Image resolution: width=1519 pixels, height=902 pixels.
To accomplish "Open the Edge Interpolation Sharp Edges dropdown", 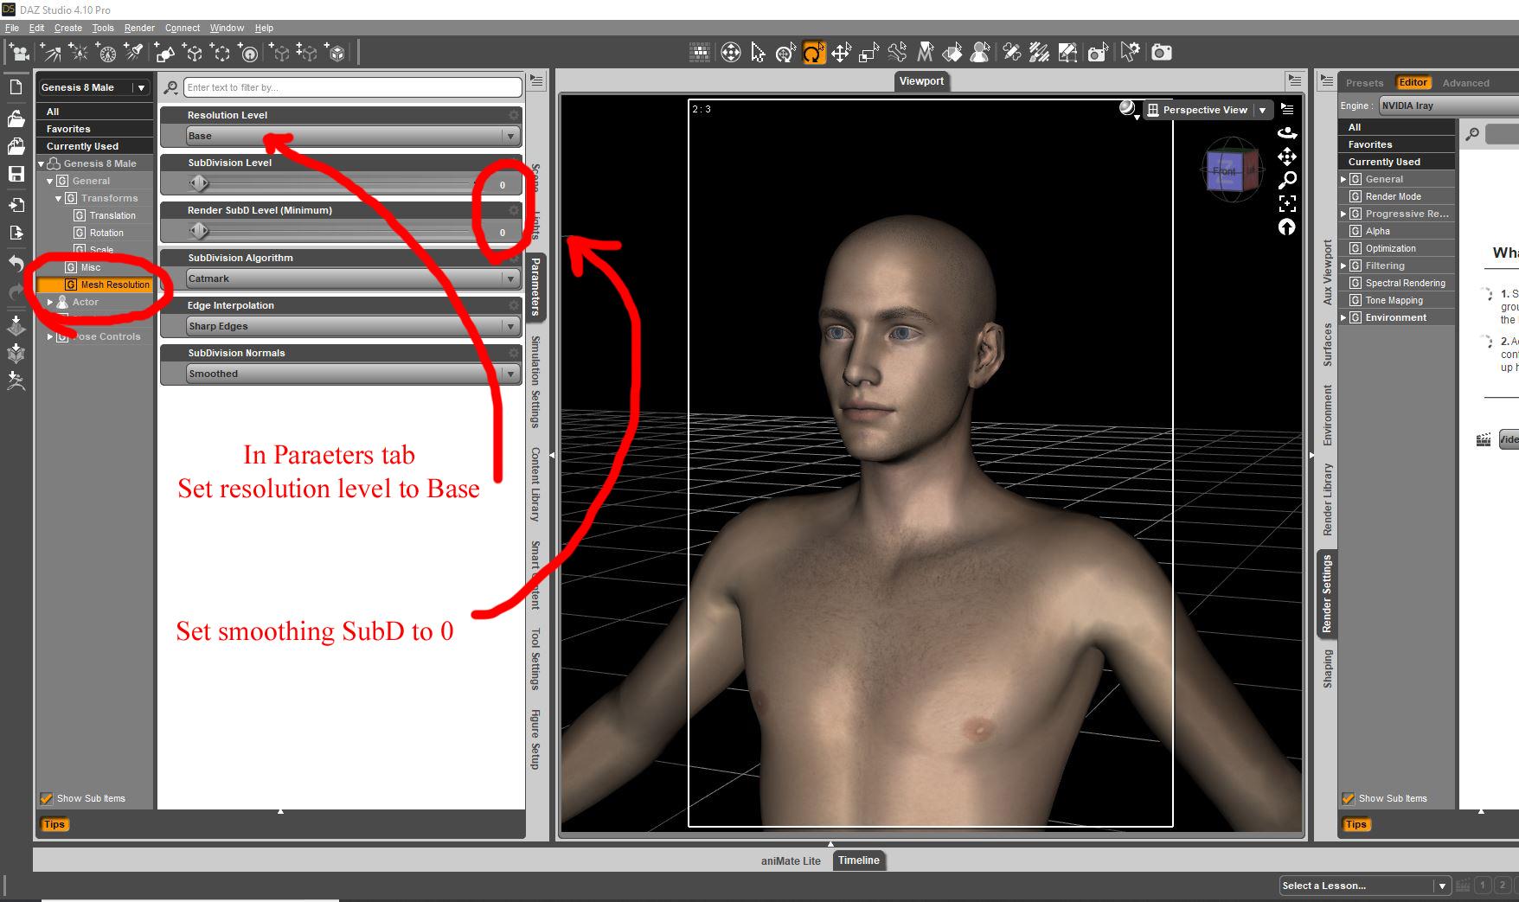I will (x=353, y=326).
